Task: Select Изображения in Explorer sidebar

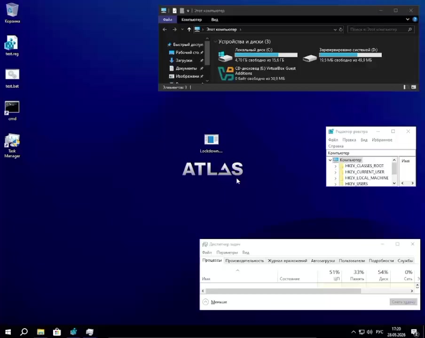Action: [x=186, y=77]
